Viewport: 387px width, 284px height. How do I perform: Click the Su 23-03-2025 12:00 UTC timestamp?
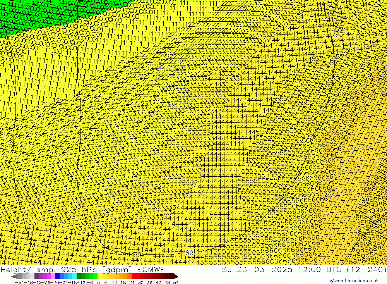point(304,269)
